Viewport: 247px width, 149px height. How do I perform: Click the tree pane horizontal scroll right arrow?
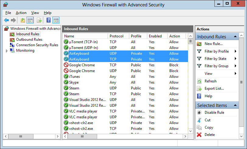[x=58, y=136]
